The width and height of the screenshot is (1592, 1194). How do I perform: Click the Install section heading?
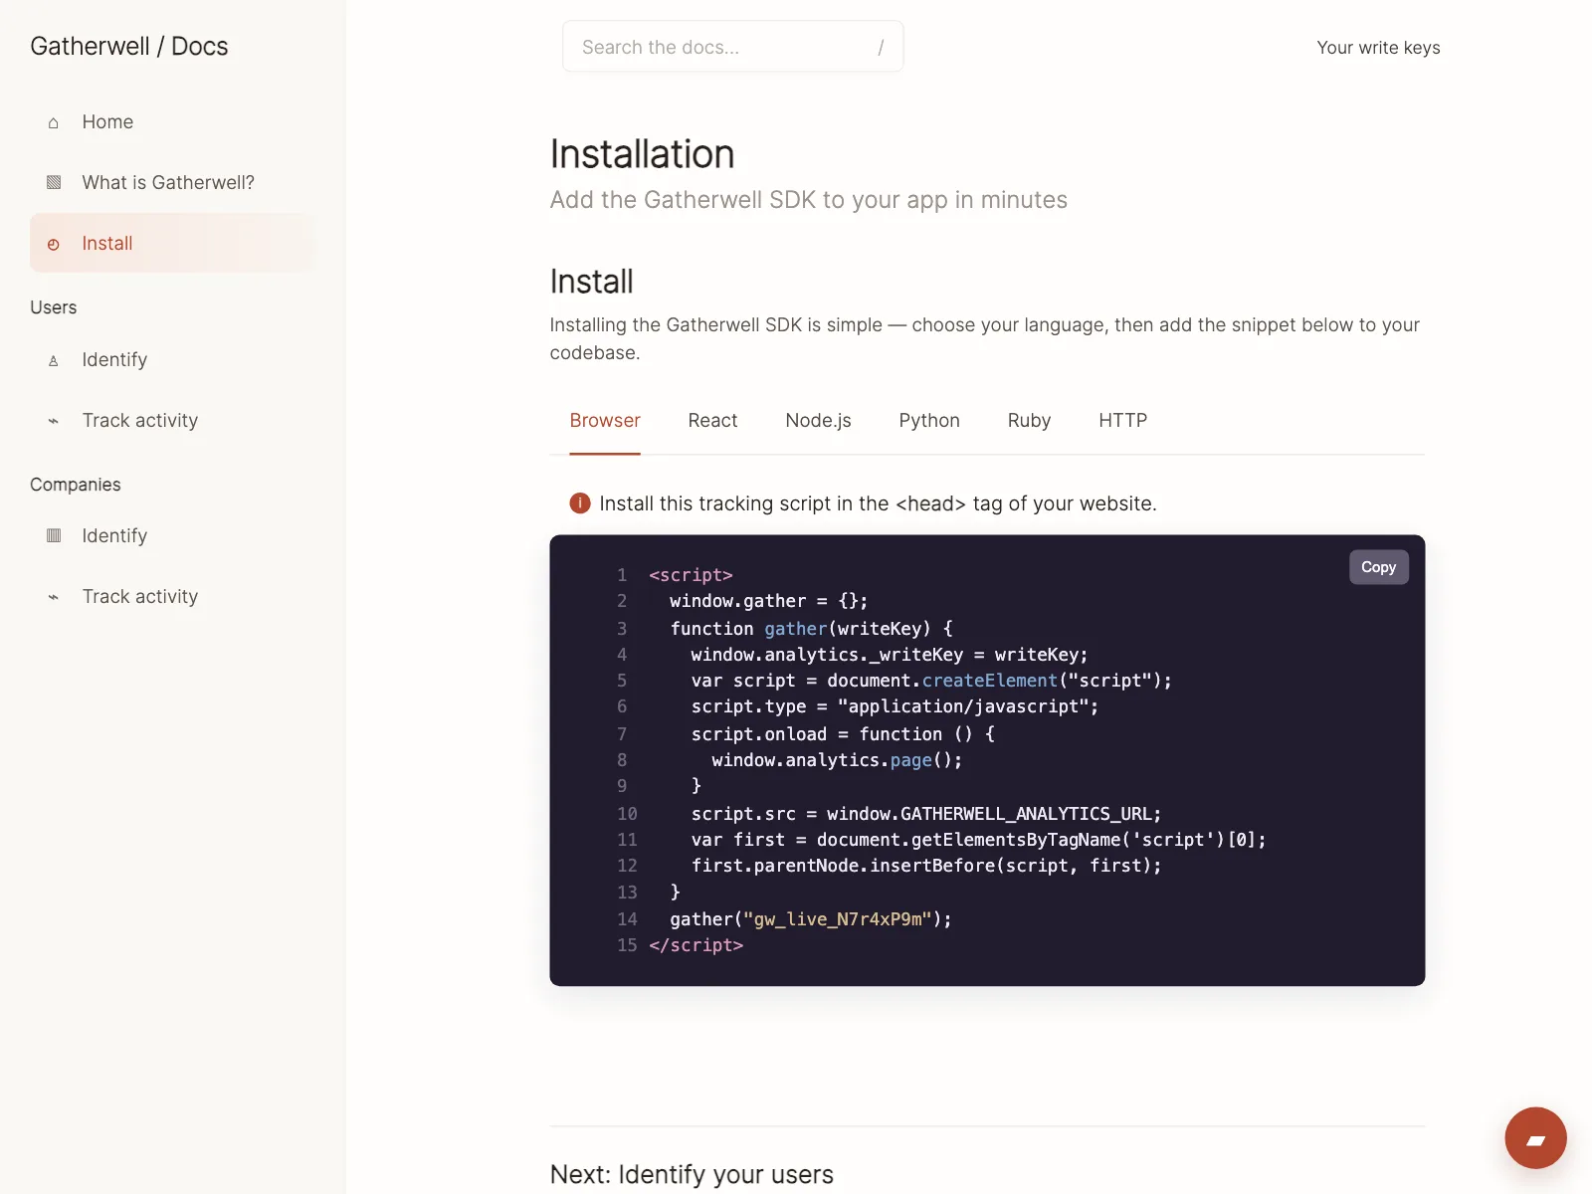(x=591, y=282)
